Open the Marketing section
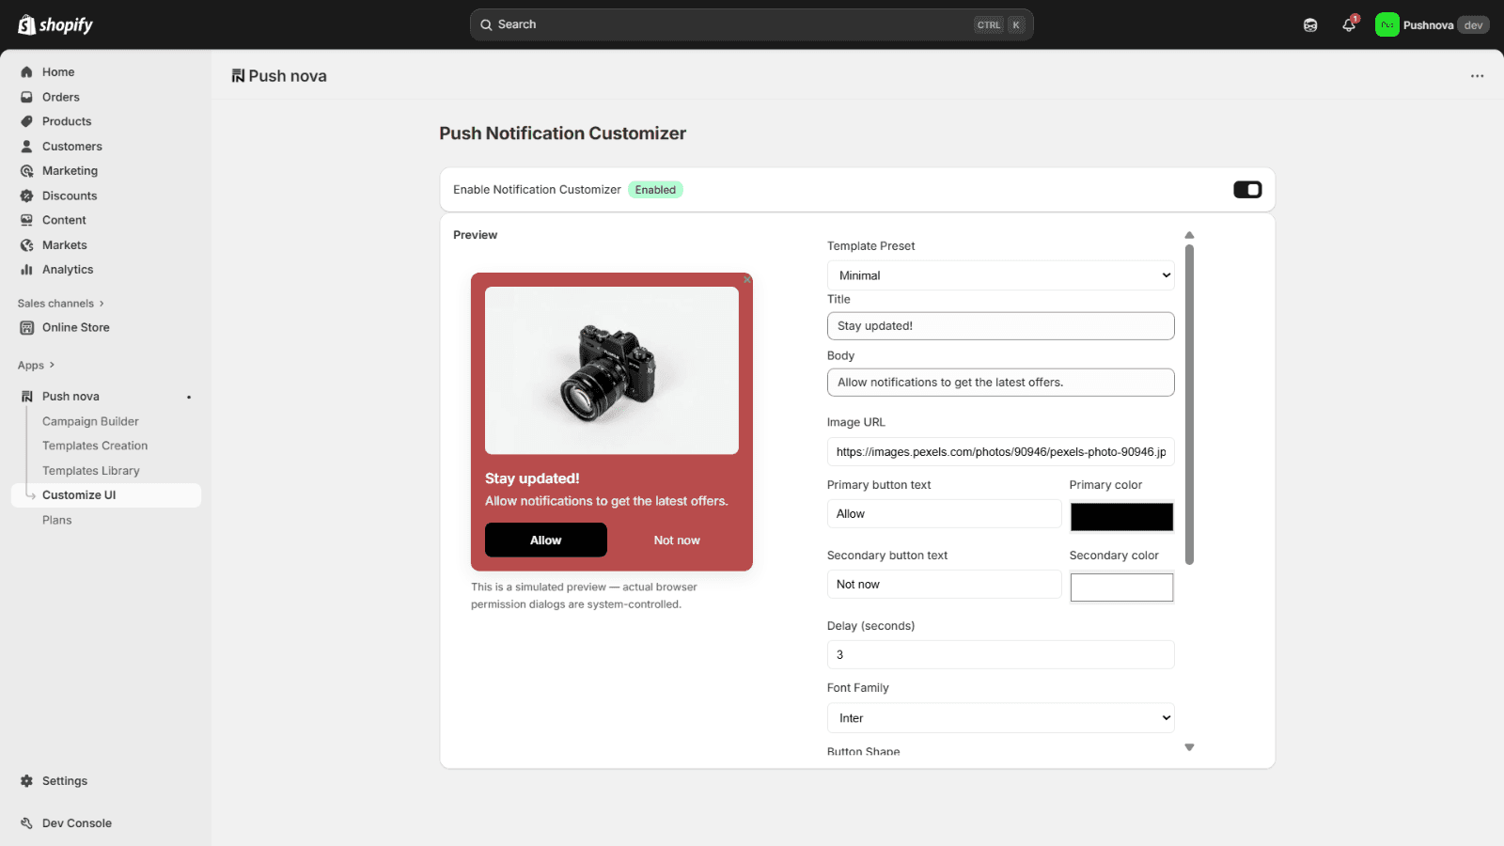1504x846 pixels. tap(70, 170)
